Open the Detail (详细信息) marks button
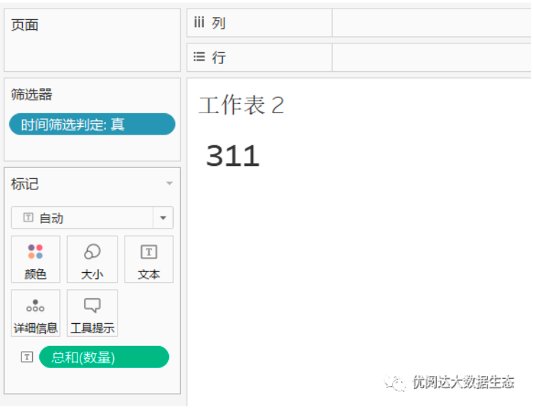The image size is (533, 408). click(x=36, y=313)
